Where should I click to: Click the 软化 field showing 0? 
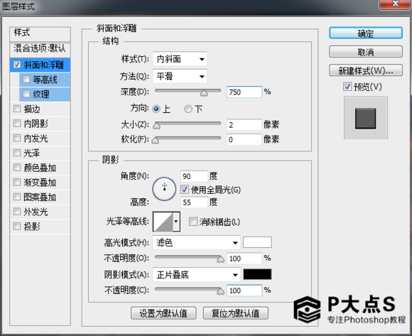244,139
